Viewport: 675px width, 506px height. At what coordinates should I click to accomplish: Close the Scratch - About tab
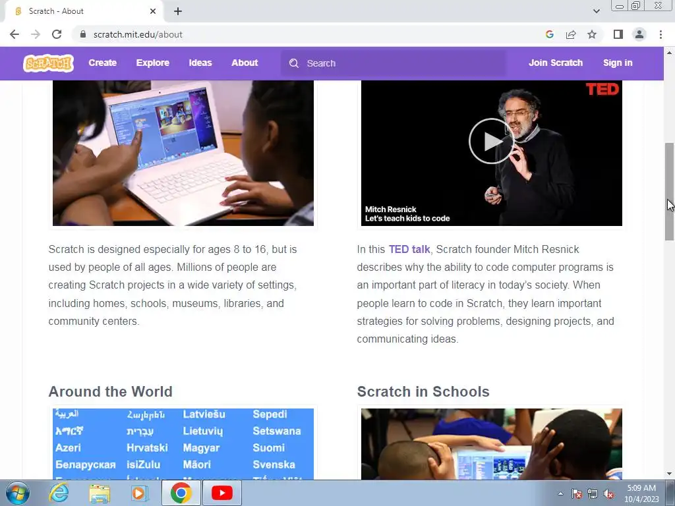pos(153,11)
